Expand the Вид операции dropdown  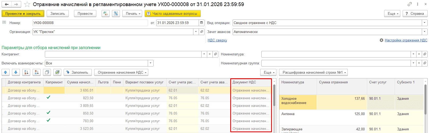(x=424, y=23)
